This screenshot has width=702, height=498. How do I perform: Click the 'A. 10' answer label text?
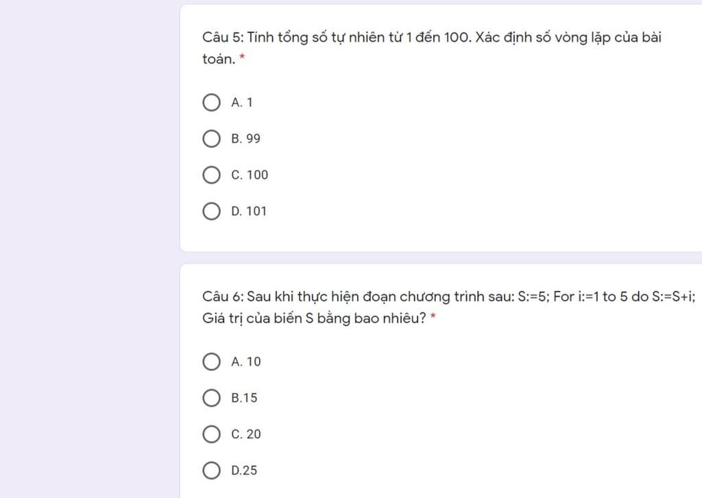point(246,362)
